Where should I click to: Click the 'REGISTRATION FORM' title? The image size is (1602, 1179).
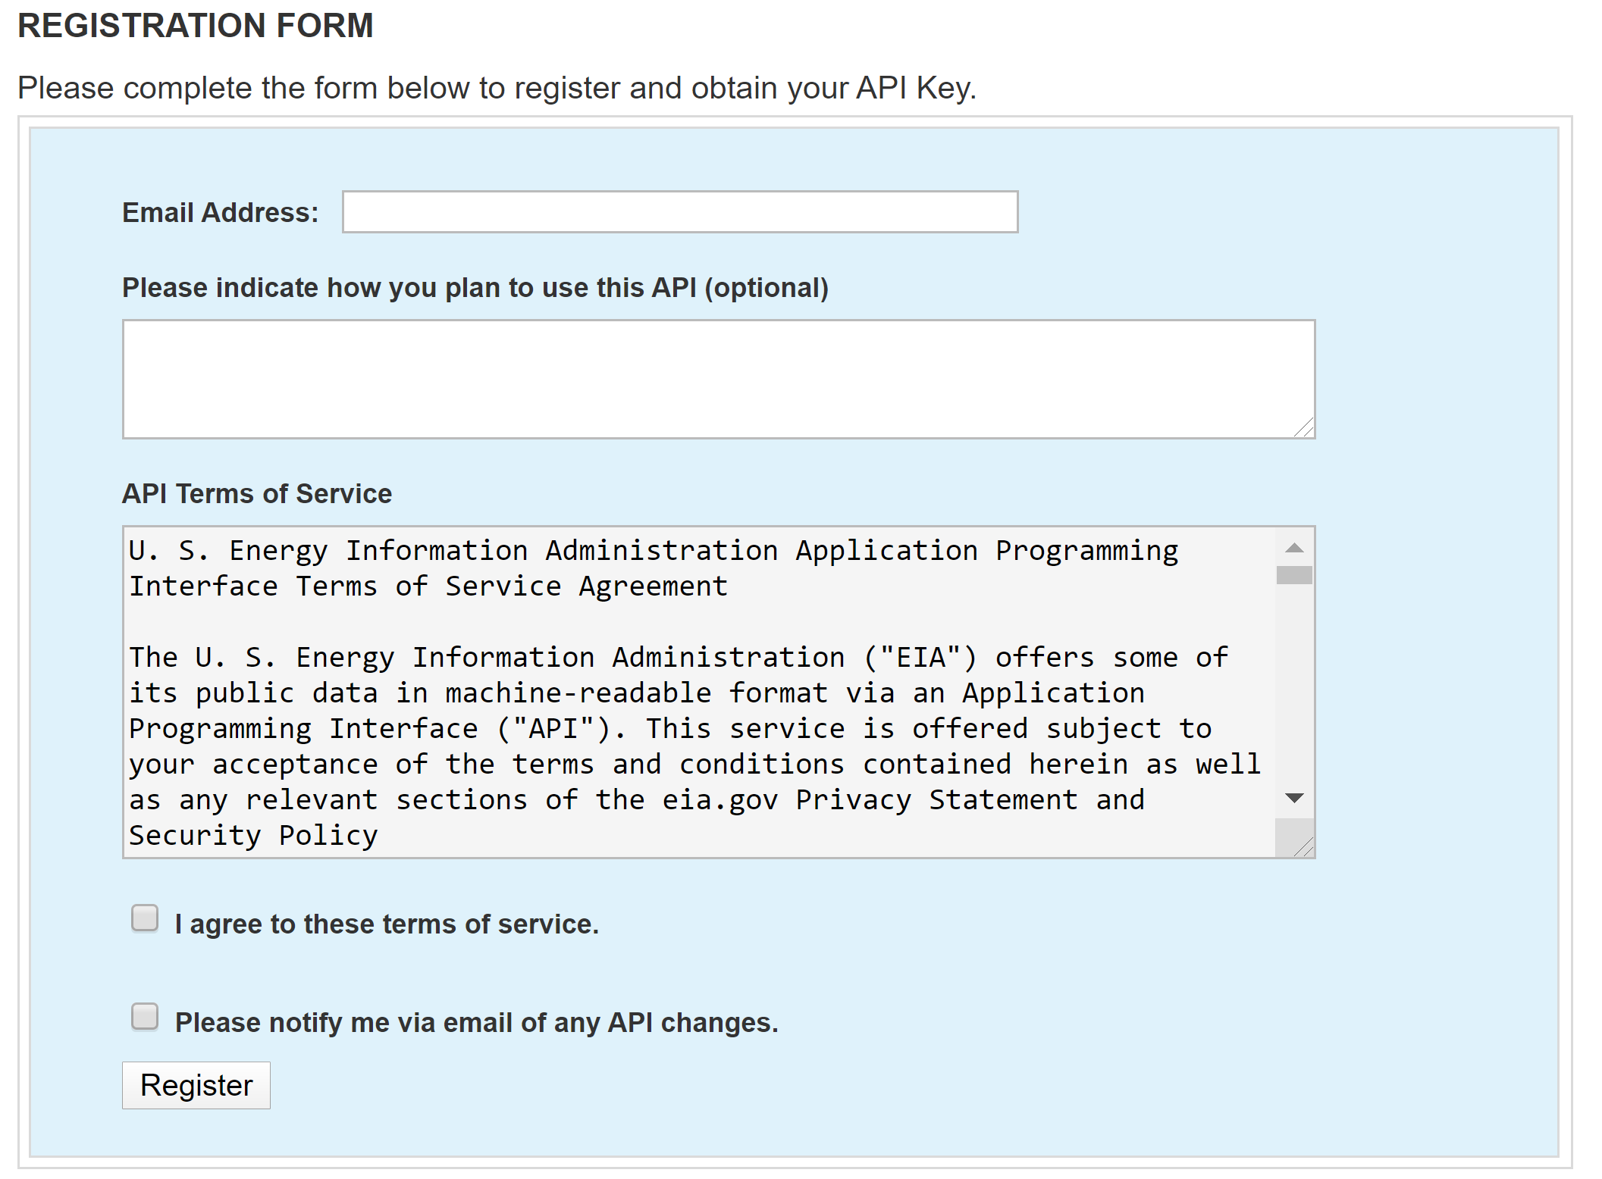(x=196, y=26)
